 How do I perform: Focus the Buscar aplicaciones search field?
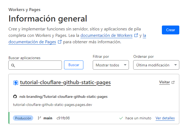point(35,65)
